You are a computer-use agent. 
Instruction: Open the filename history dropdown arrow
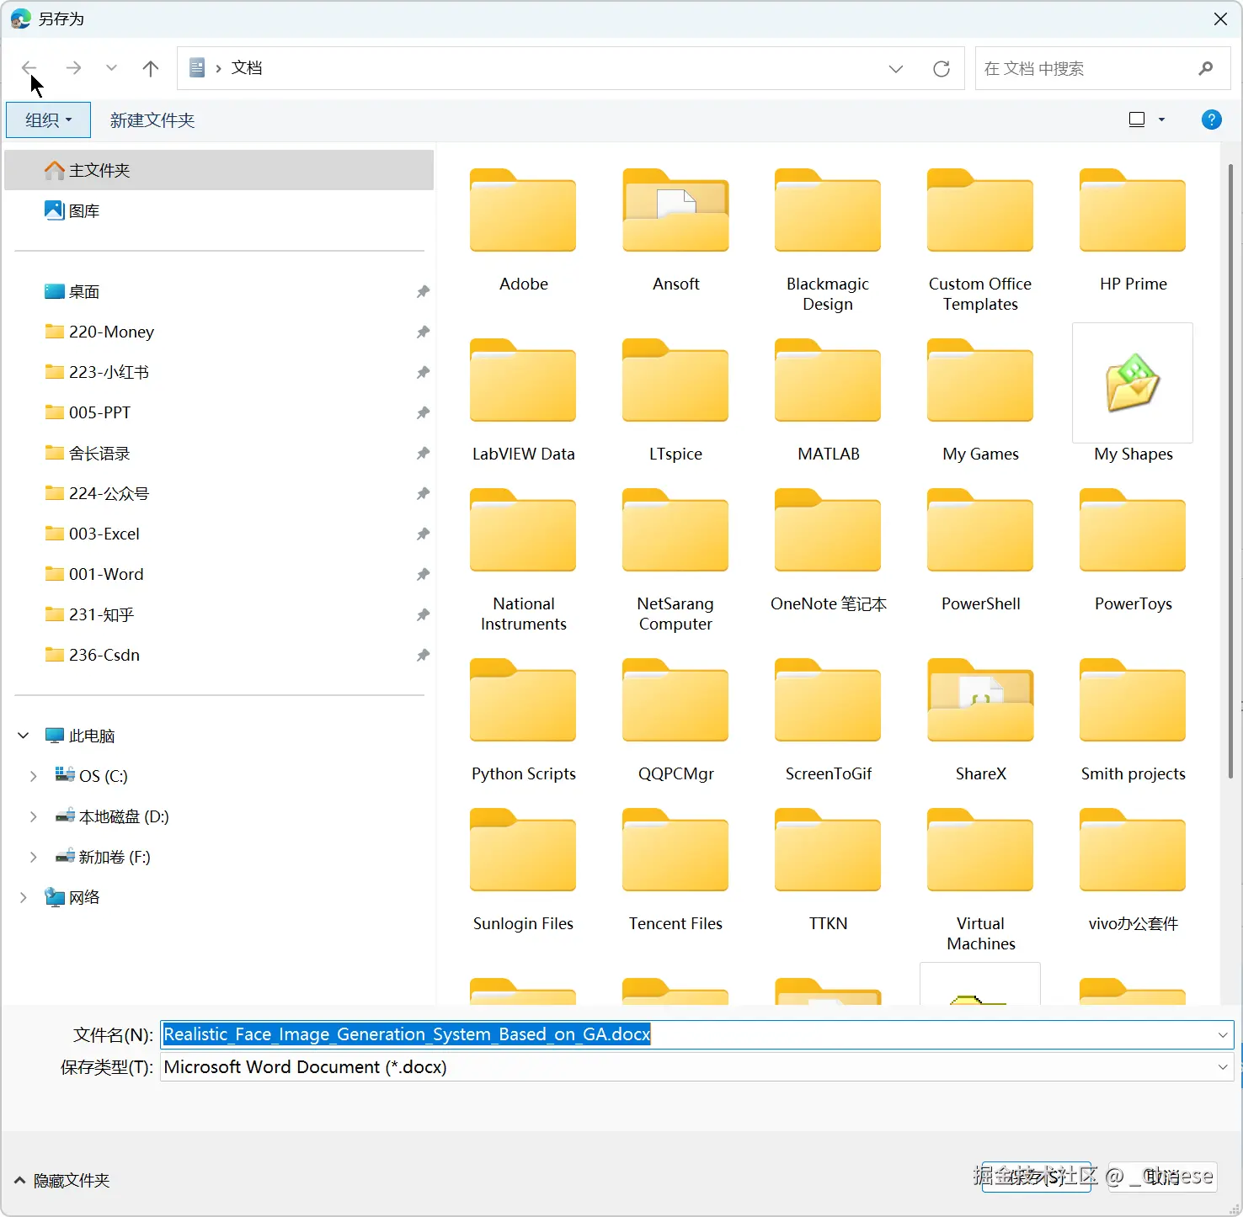1223,1034
